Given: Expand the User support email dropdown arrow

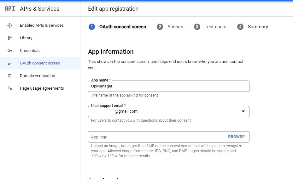Looking at the screenshot, I should [243, 111].
